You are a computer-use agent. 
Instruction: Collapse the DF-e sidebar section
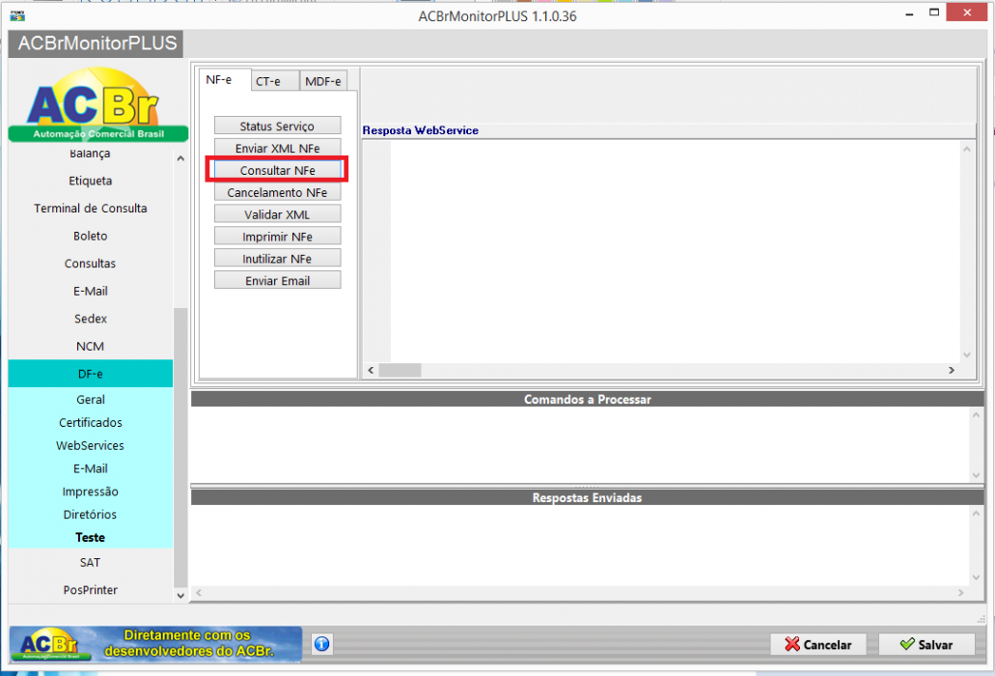pos(90,374)
